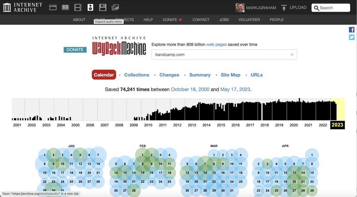Open the CONTACT nav item
The height and width of the screenshot is (197, 357).
(201, 20)
